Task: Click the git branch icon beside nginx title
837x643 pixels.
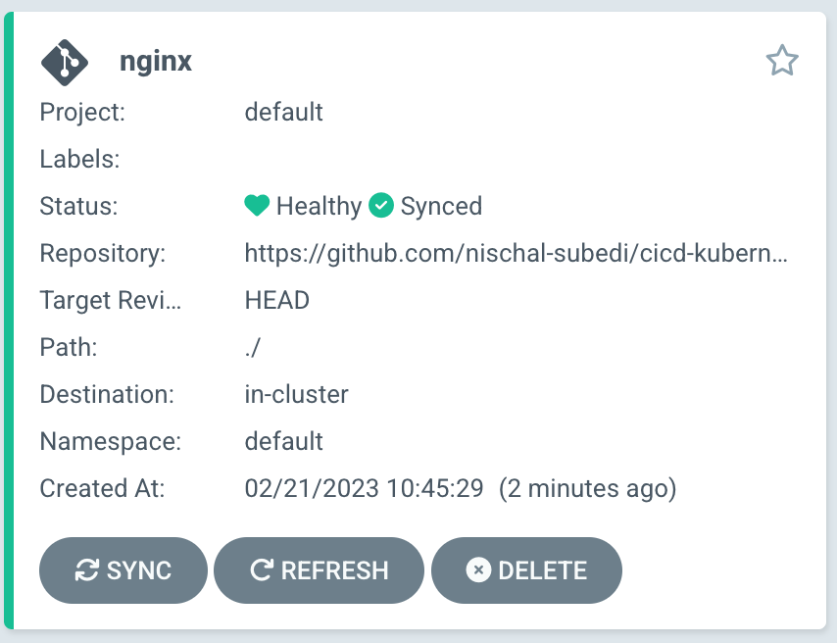Action: 64,61
